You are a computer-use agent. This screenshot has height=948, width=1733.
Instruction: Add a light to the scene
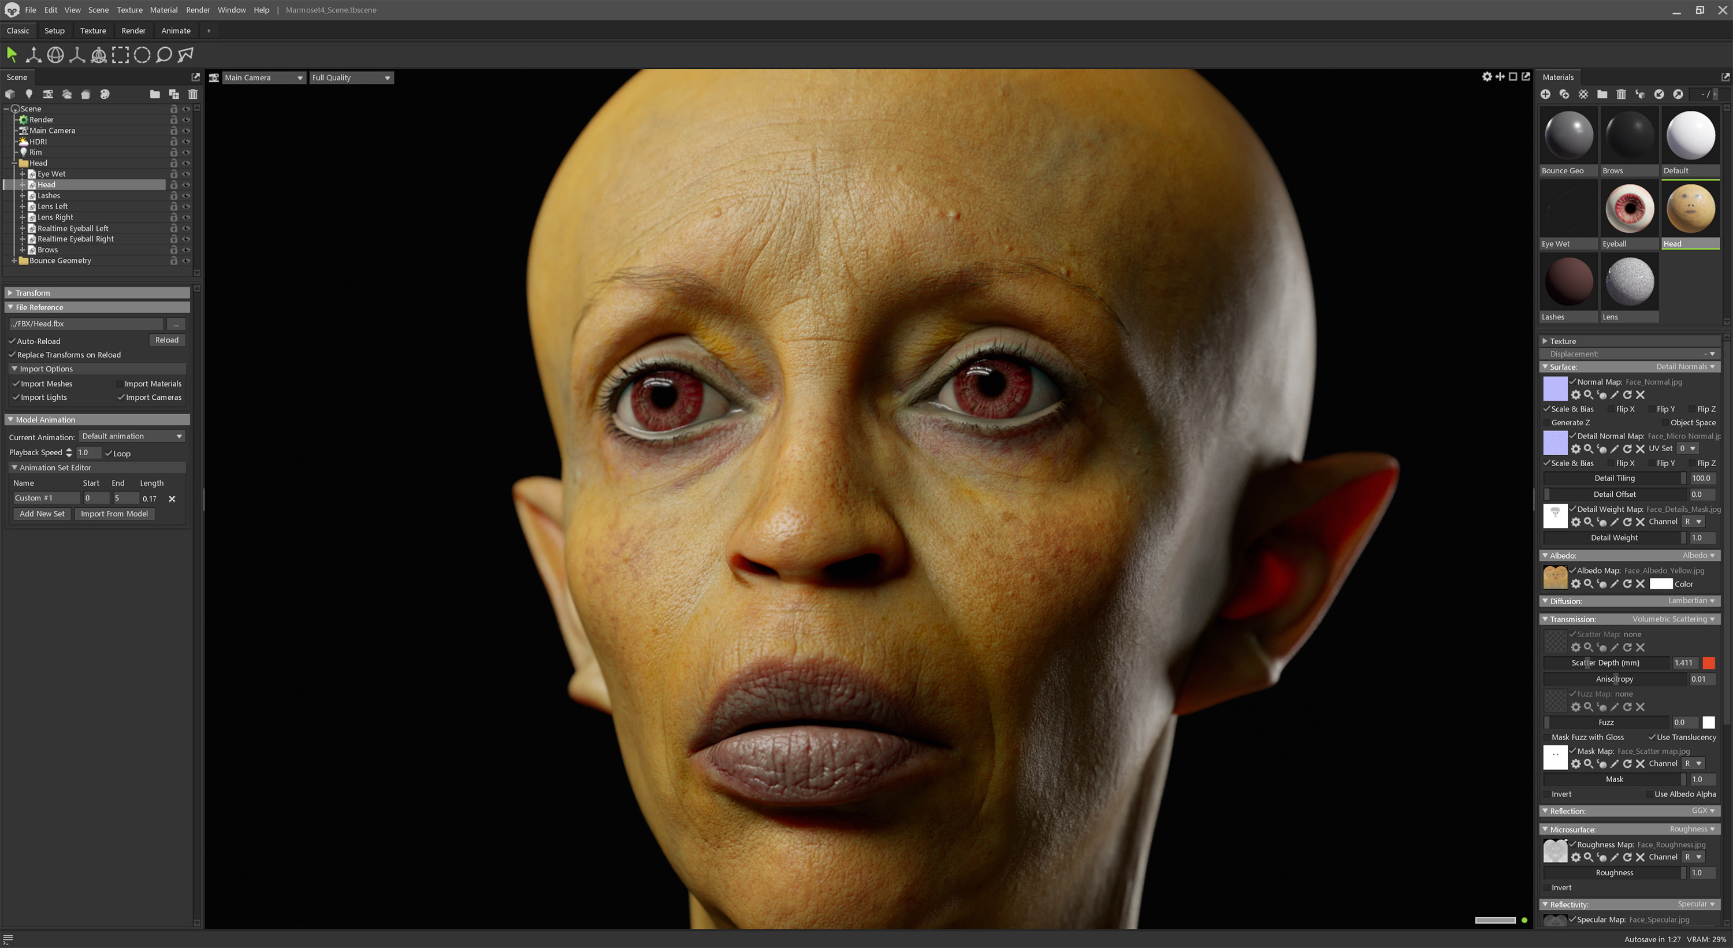click(29, 94)
